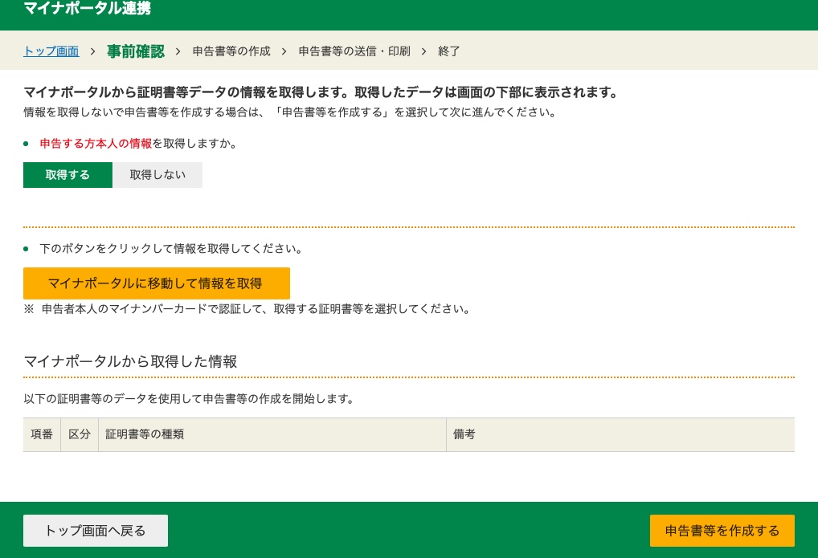The width and height of the screenshot is (818, 558).
Task: Click the 備考 column header
Action: coord(620,434)
